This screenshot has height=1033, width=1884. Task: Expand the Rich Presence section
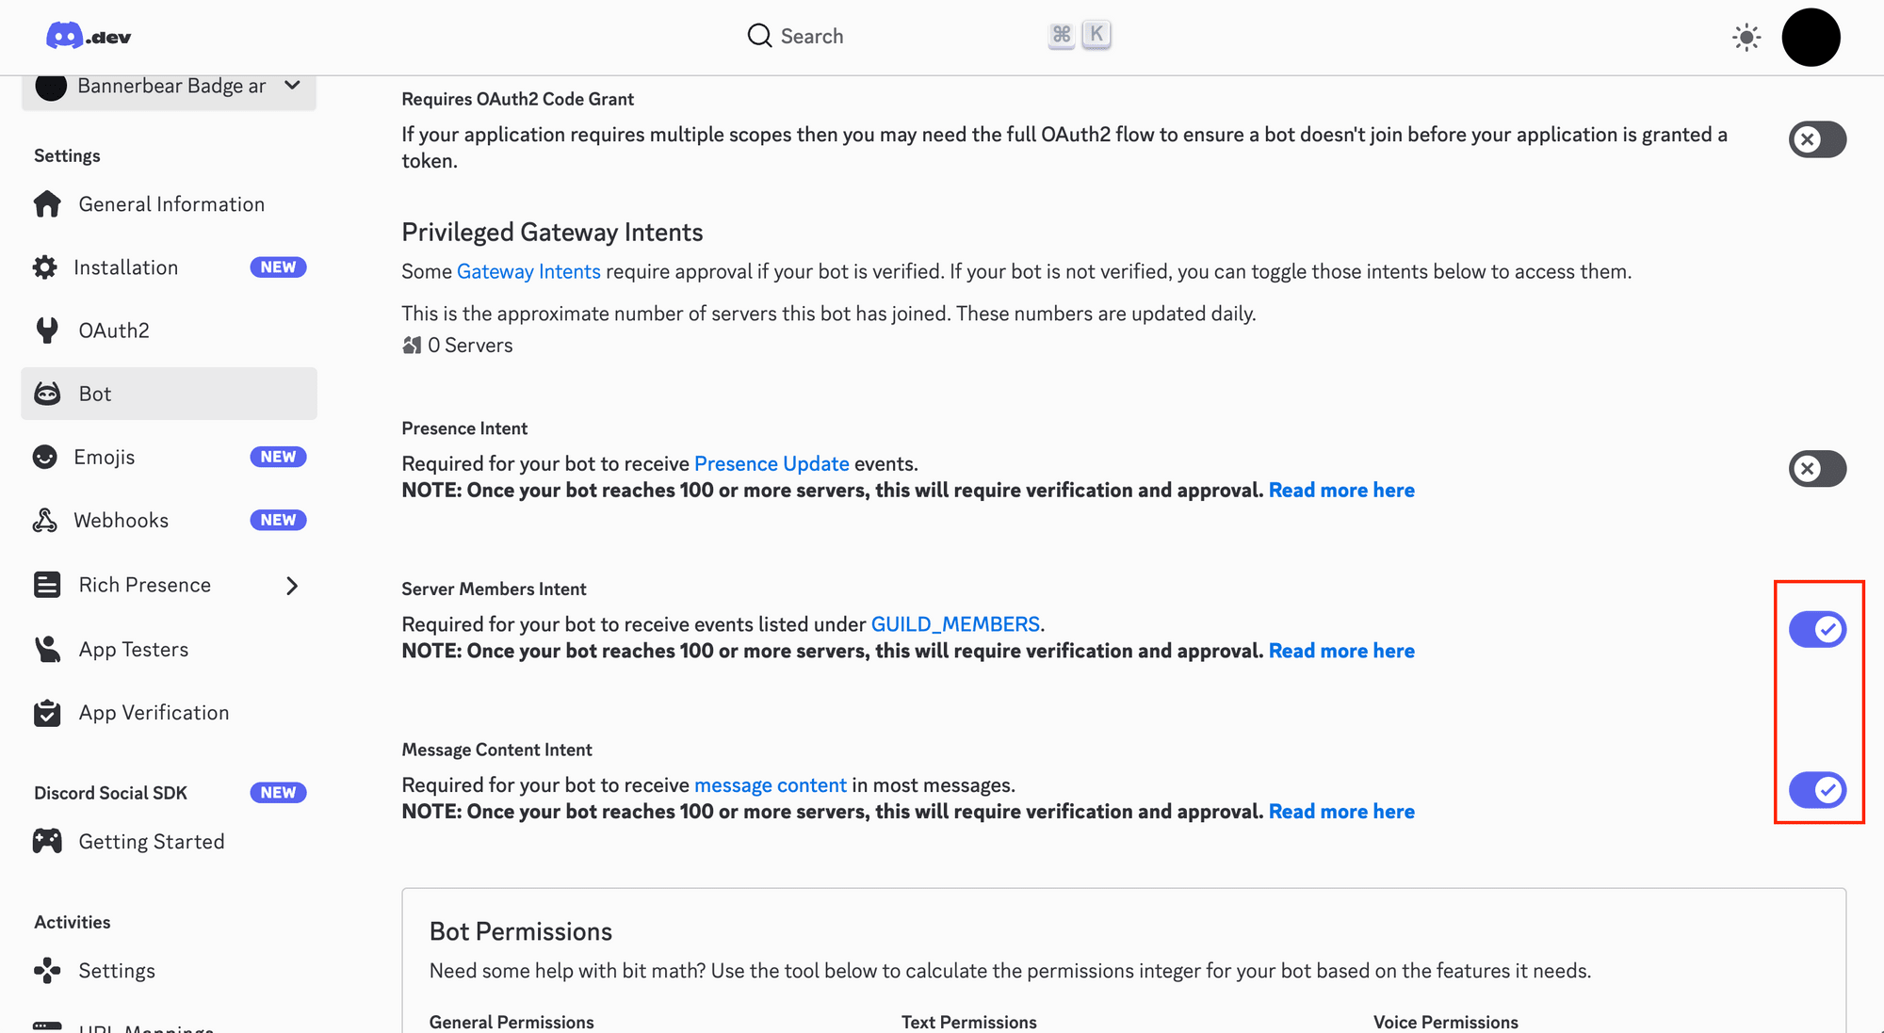(292, 585)
